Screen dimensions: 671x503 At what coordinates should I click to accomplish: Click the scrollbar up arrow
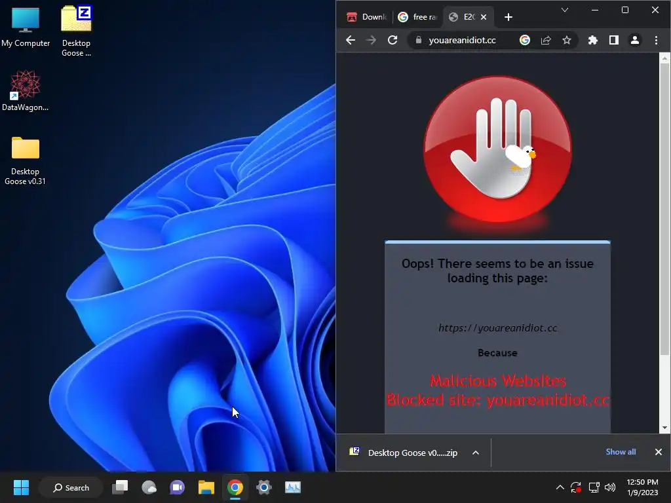point(664,58)
